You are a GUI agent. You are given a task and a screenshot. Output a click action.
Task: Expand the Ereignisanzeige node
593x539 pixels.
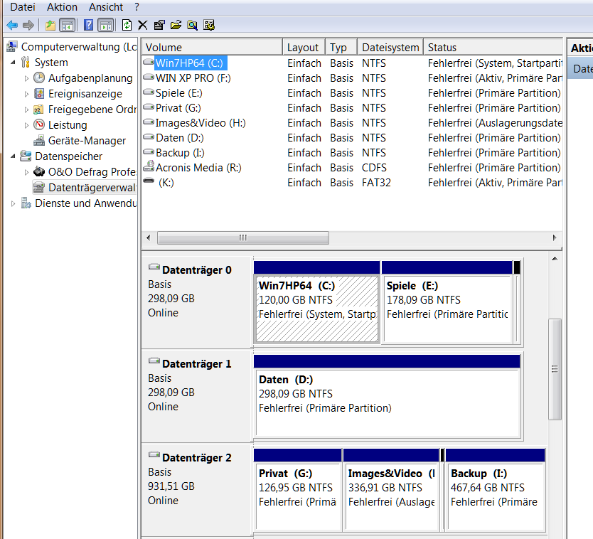click(x=26, y=94)
